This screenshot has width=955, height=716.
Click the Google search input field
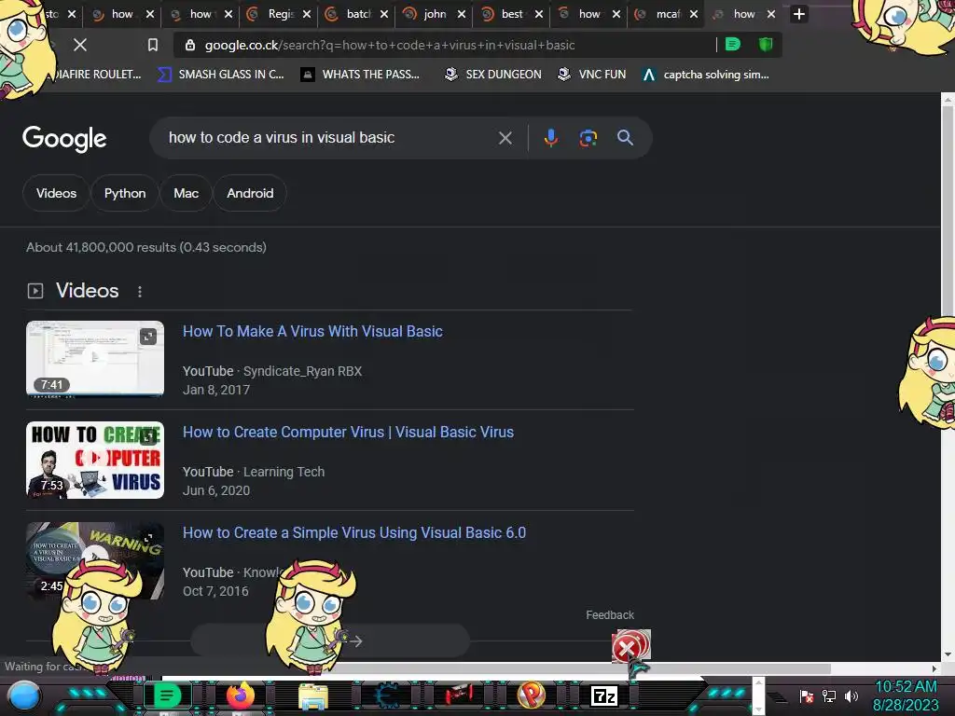(x=329, y=138)
